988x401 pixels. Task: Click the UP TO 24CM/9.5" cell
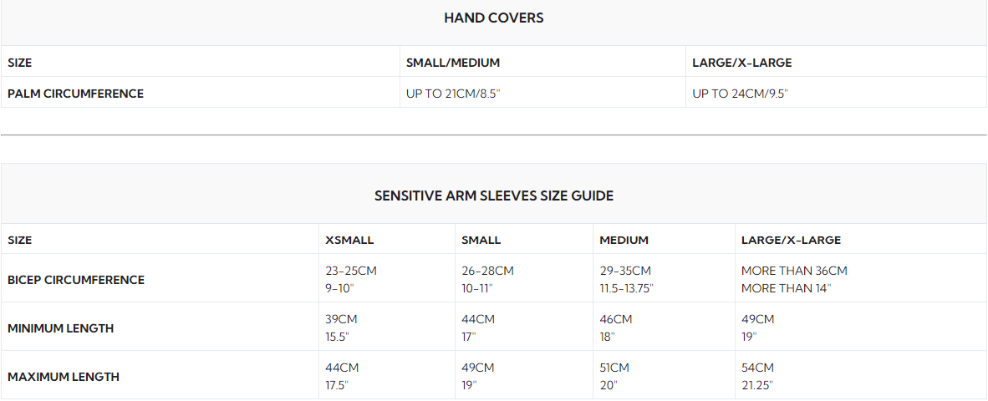[x=741, y=94]
